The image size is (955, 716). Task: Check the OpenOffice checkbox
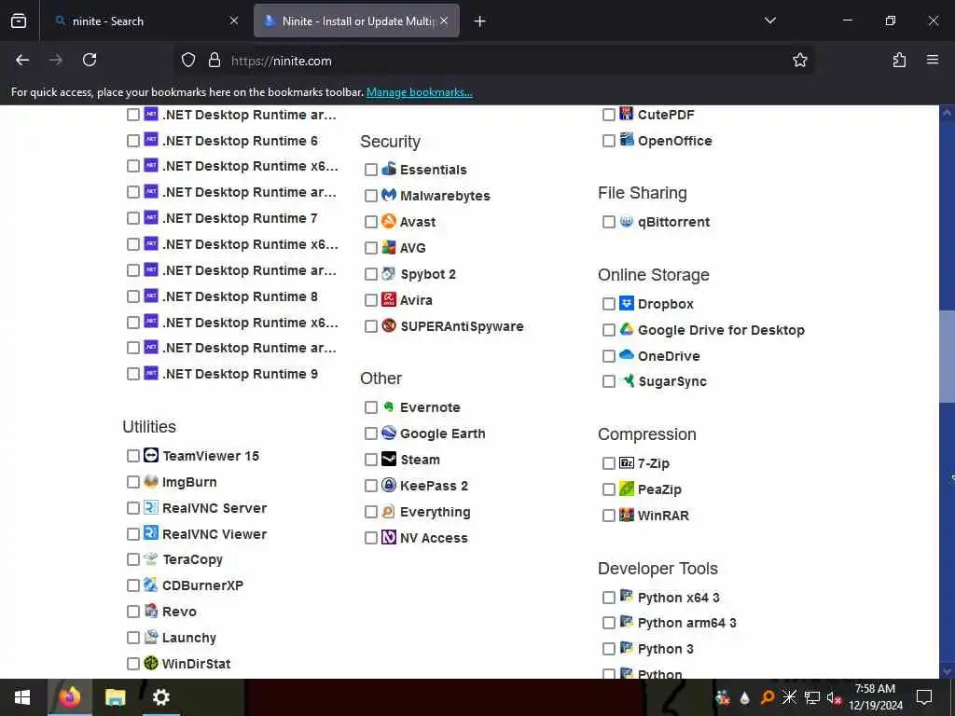click(x=608, y=141)
